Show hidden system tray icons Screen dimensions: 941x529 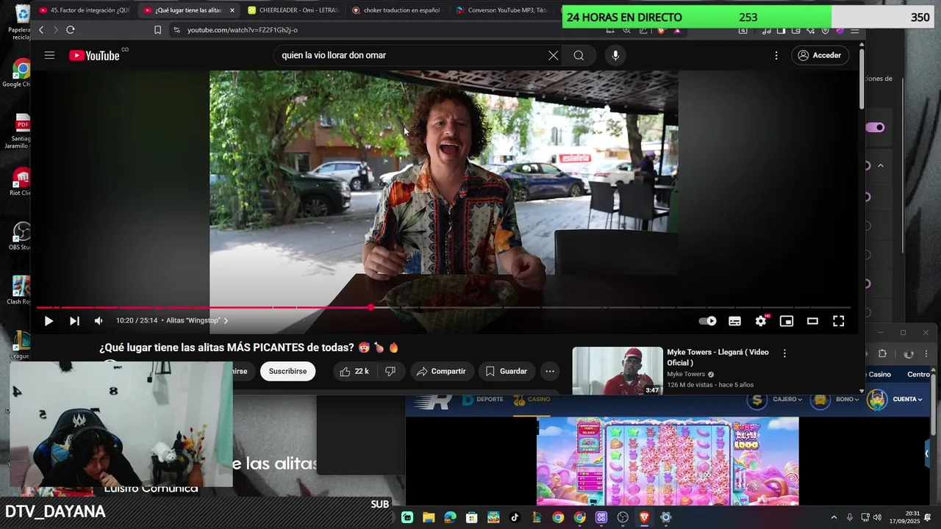pyautogui.click(x=834, y=517)
